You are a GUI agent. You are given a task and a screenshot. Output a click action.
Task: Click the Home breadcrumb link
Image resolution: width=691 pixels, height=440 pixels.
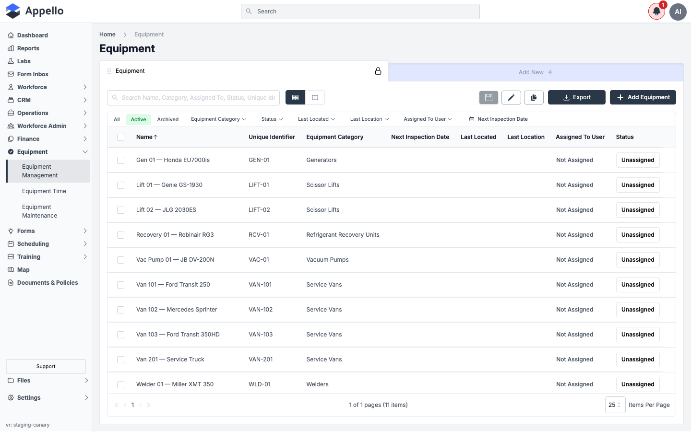[x=107, y=35]
